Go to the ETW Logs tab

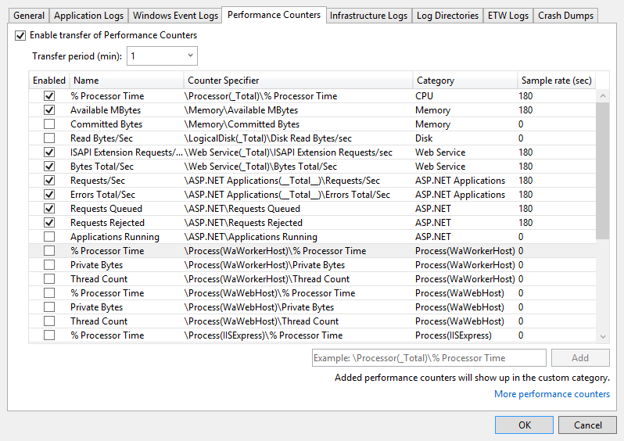(x=508, y=16)
